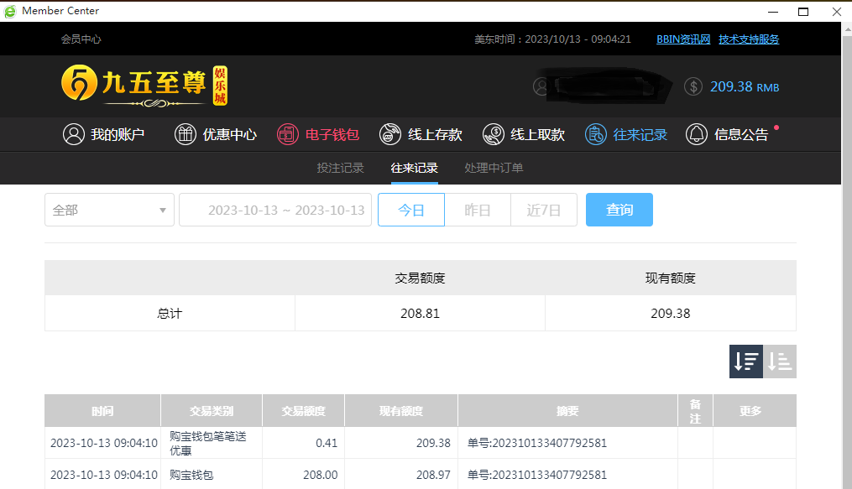Select 今日 date filter

coord(411,210)
